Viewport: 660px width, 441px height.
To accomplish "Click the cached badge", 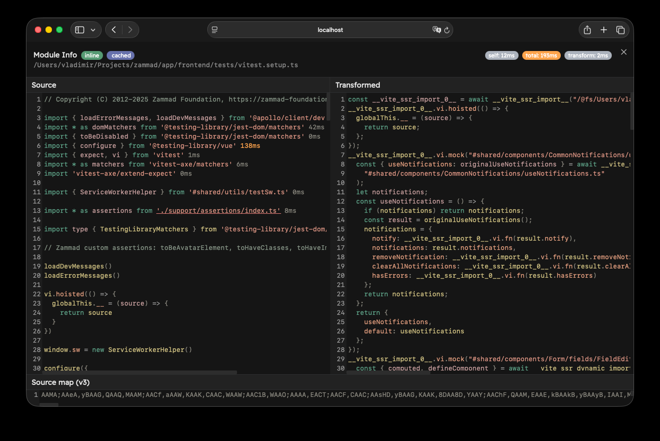I will [121, 56].
